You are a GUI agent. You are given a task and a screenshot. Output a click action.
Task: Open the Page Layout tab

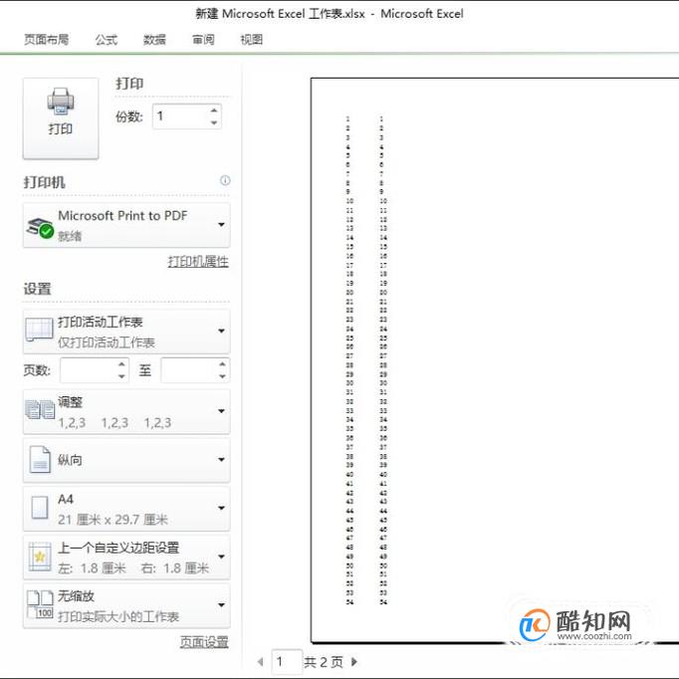[x=47, y=40]
